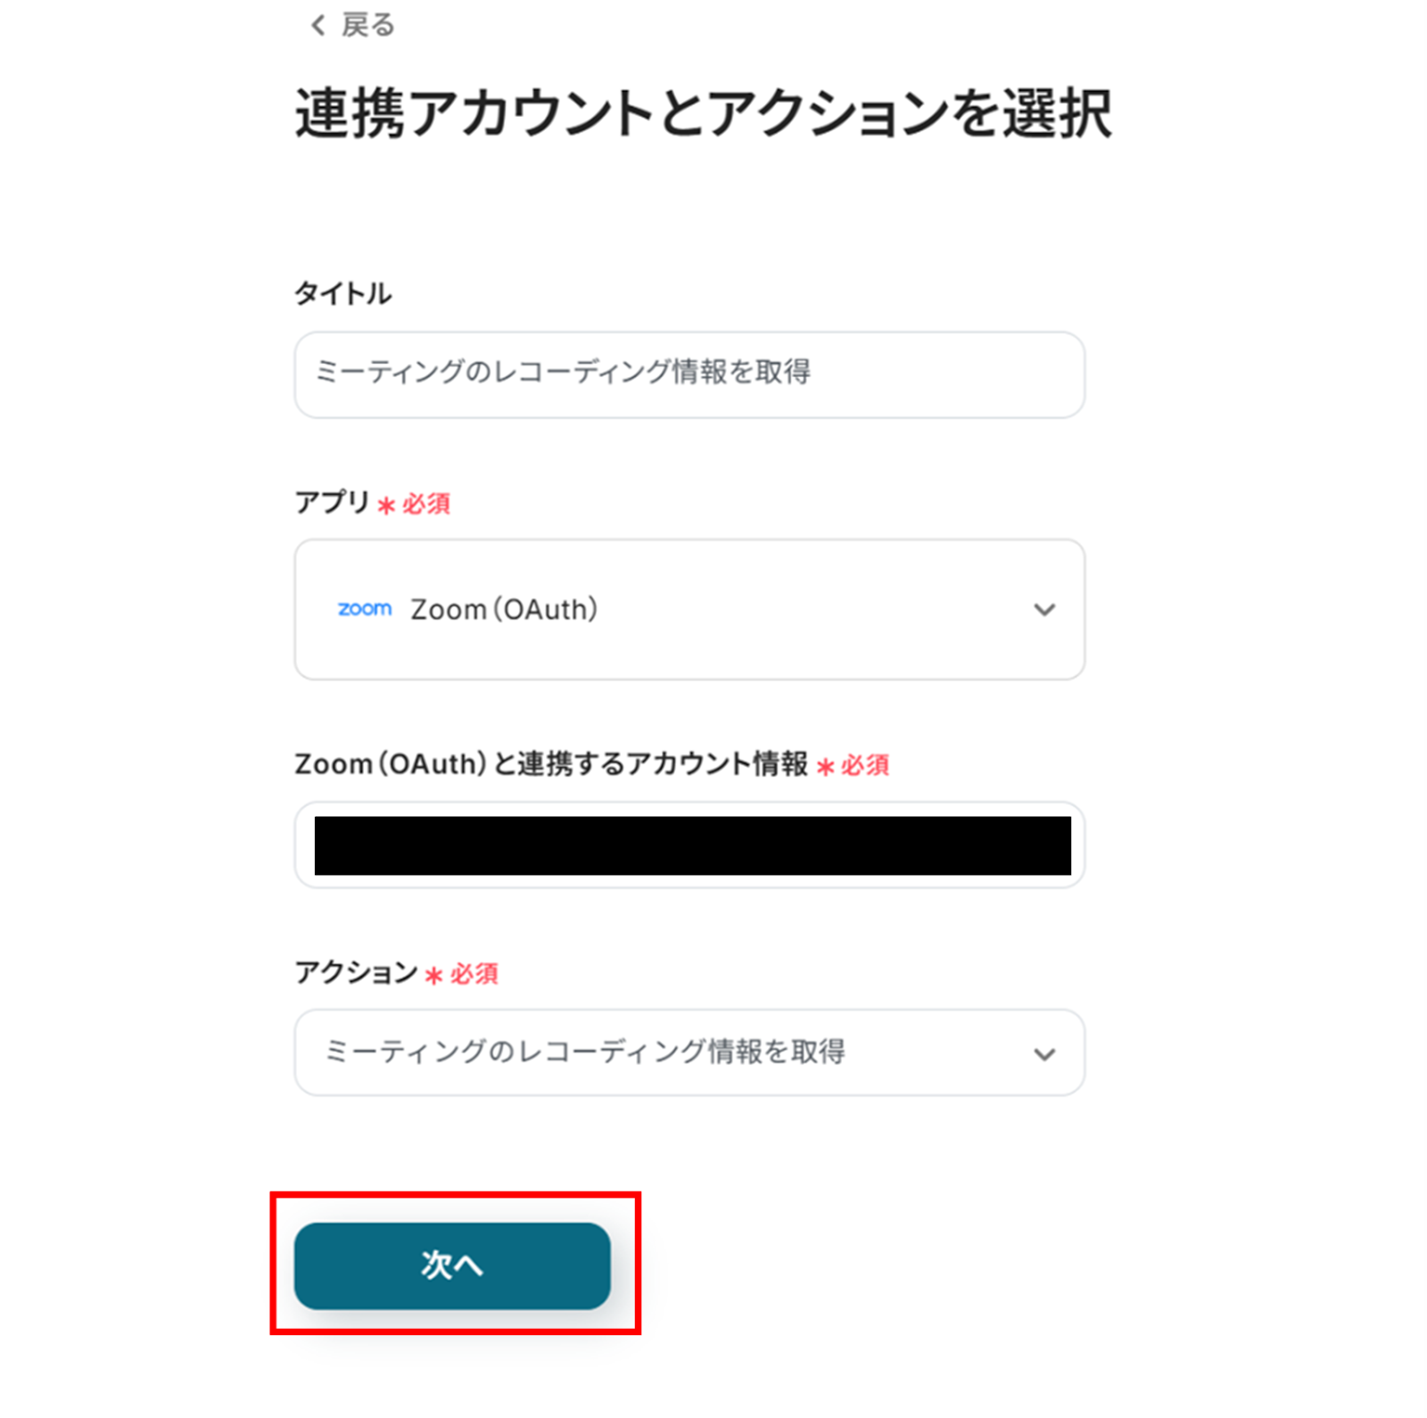1427x1418 pixels.
Task: Click the タイトル field label
Action: pyautogui.click(x=342, y=293)
